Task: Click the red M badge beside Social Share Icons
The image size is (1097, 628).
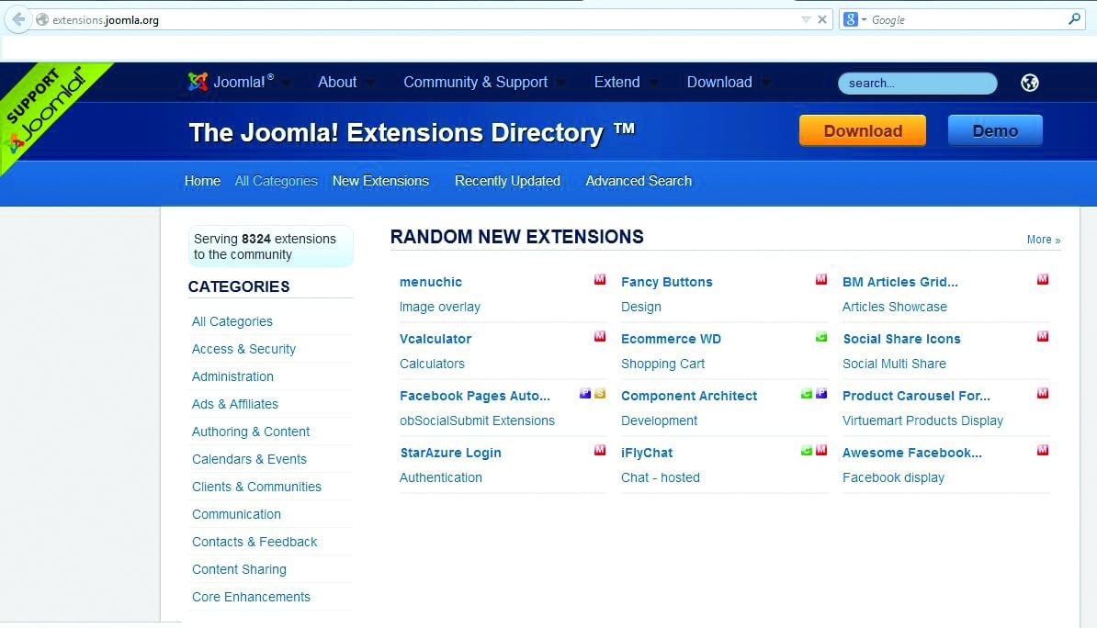Action: (1043, 336)
